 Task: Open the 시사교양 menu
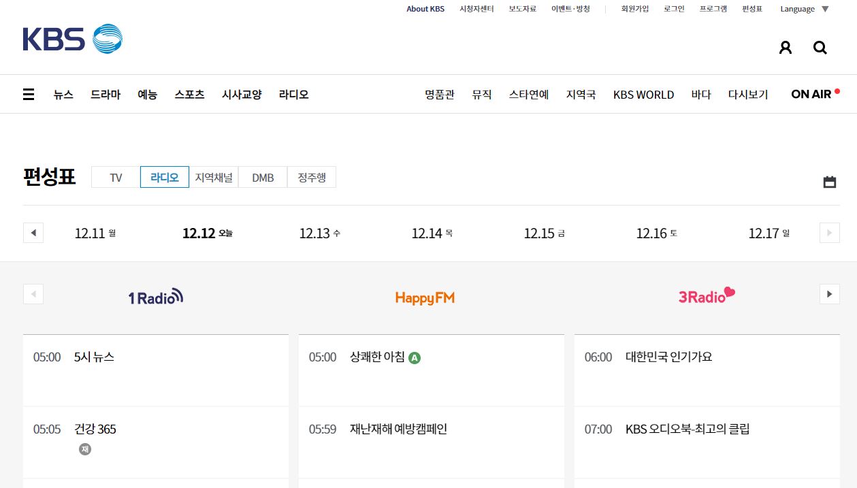tap(242, 95)
